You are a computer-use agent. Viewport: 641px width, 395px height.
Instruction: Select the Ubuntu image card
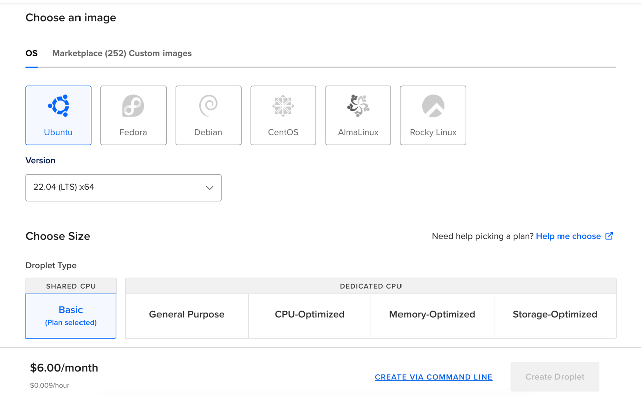[58, 115]
